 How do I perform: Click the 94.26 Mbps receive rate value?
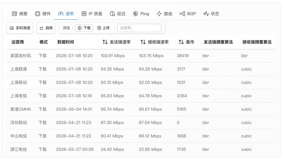pos(151,69)
